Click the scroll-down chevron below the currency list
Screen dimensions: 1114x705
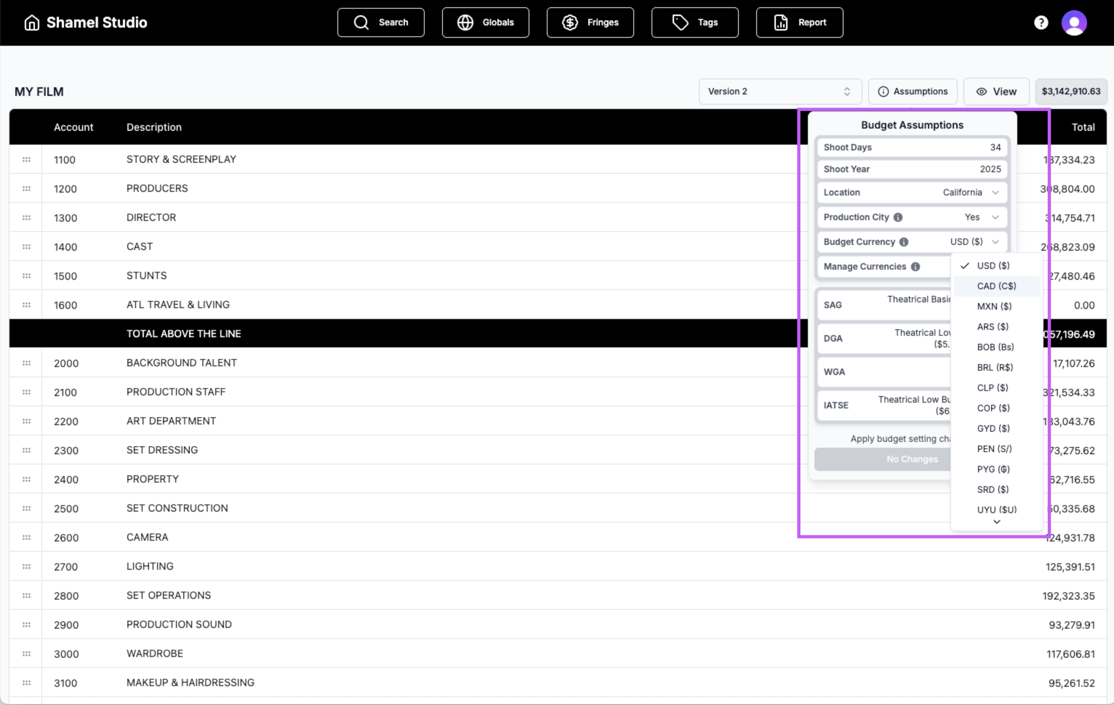tap(997, 522)
